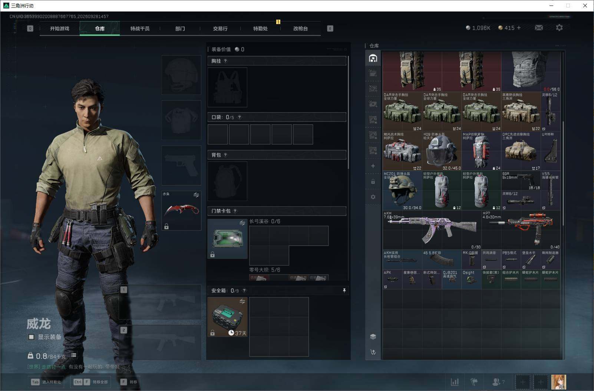The width and height of the screenshot is (594, 391).
Task: Click the warehouse sidebar lock icon
Action: click(373, 181)
